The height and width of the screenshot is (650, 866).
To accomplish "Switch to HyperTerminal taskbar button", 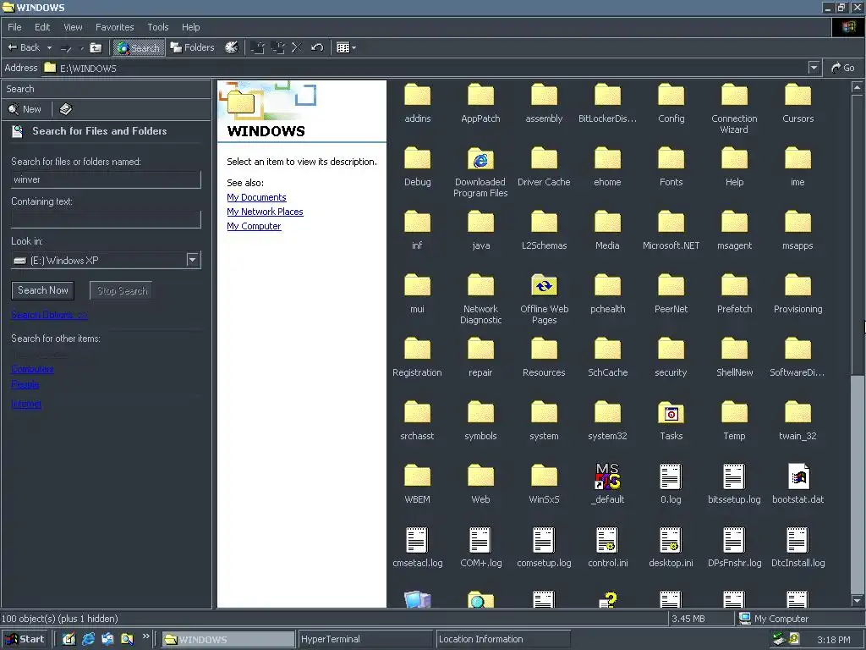I will tap(365, 639).
